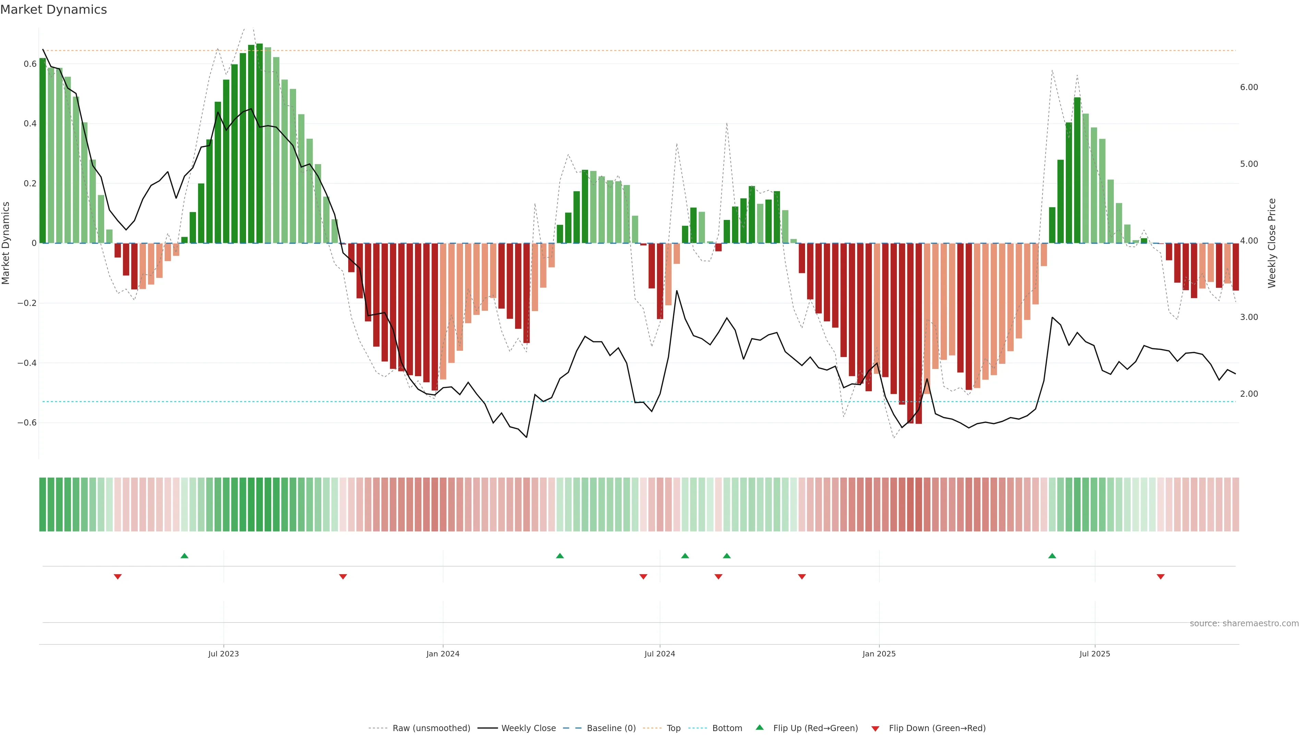
Task: Click the red triangle icon in the legend
Action: click(x=875, y=729)
